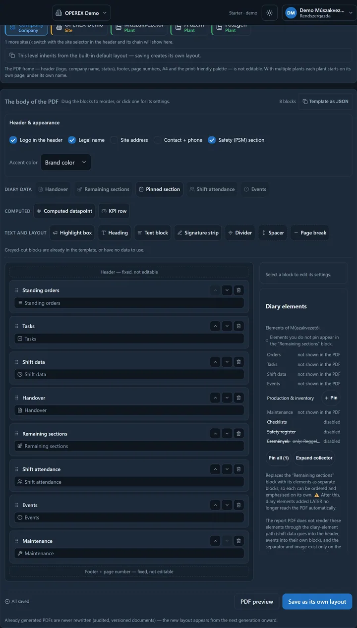Move the Shift attendance block down

(227, 469)
